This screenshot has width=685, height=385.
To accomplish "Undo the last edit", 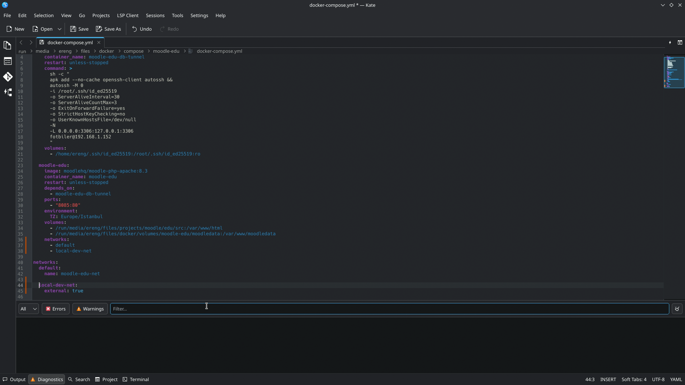I will 142,29.
